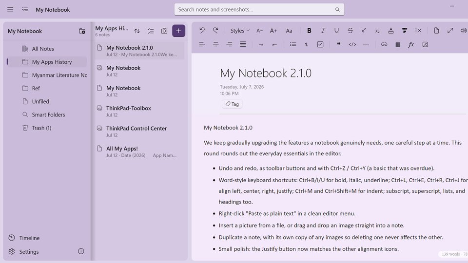Insert a code block
468x263 pixels.
[352, 44]
